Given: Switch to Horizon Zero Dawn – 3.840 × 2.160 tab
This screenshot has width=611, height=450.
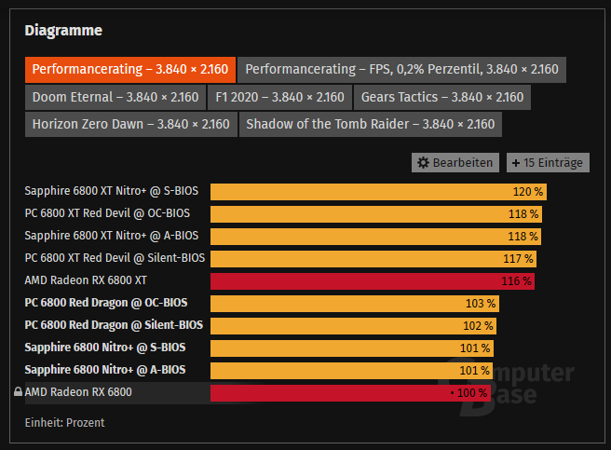Looking at the screenshot, I should pos(131,125).
